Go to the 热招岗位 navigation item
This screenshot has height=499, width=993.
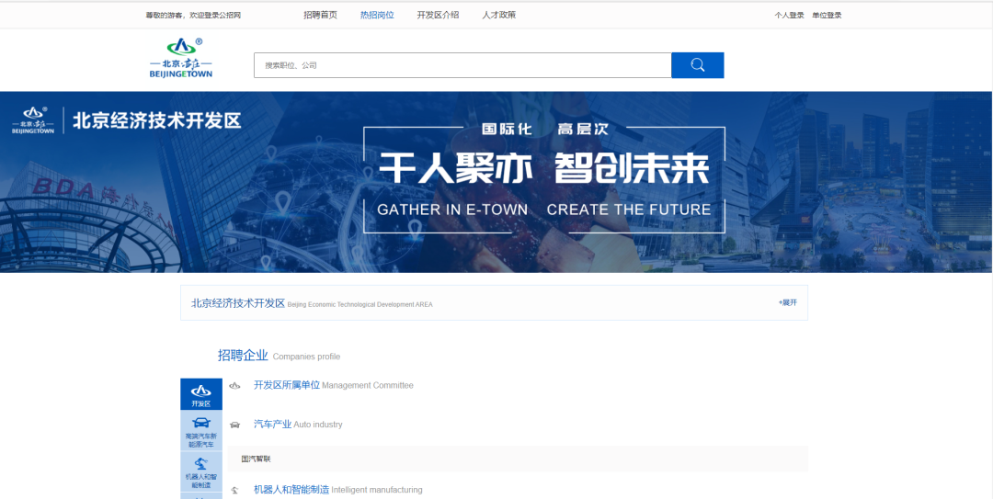[377, 15]
